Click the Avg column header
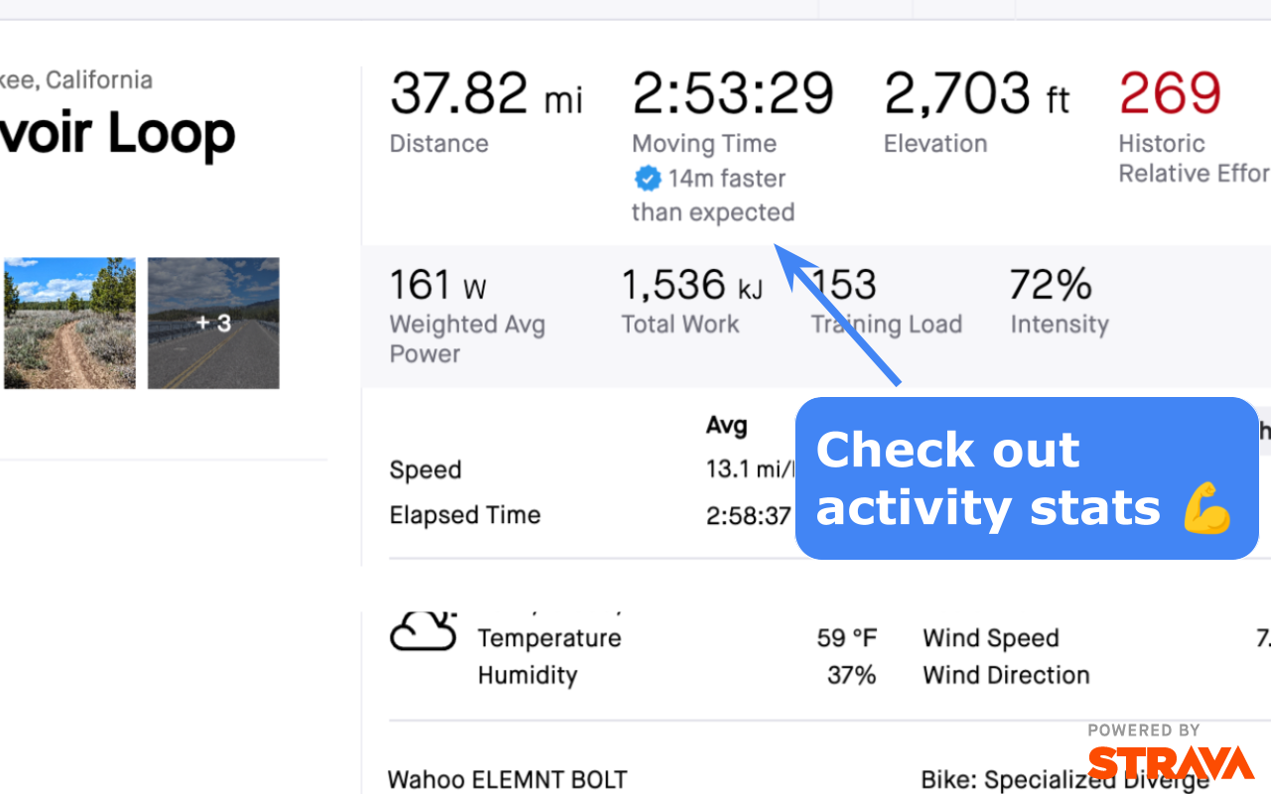Screen dimensions: 1271x794 [726, 426]
